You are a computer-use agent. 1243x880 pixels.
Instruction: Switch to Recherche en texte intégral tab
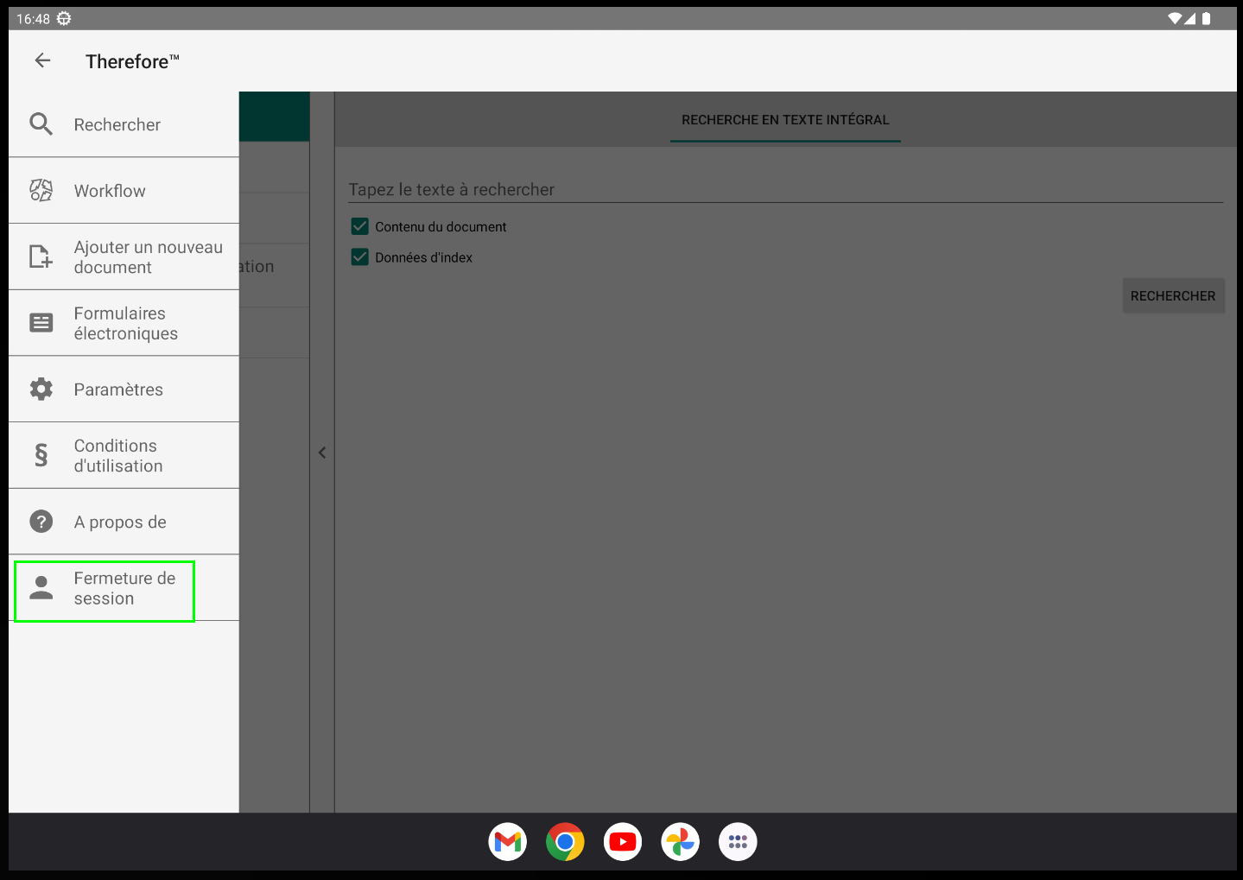pyautogui.click(x=785, y=120)
